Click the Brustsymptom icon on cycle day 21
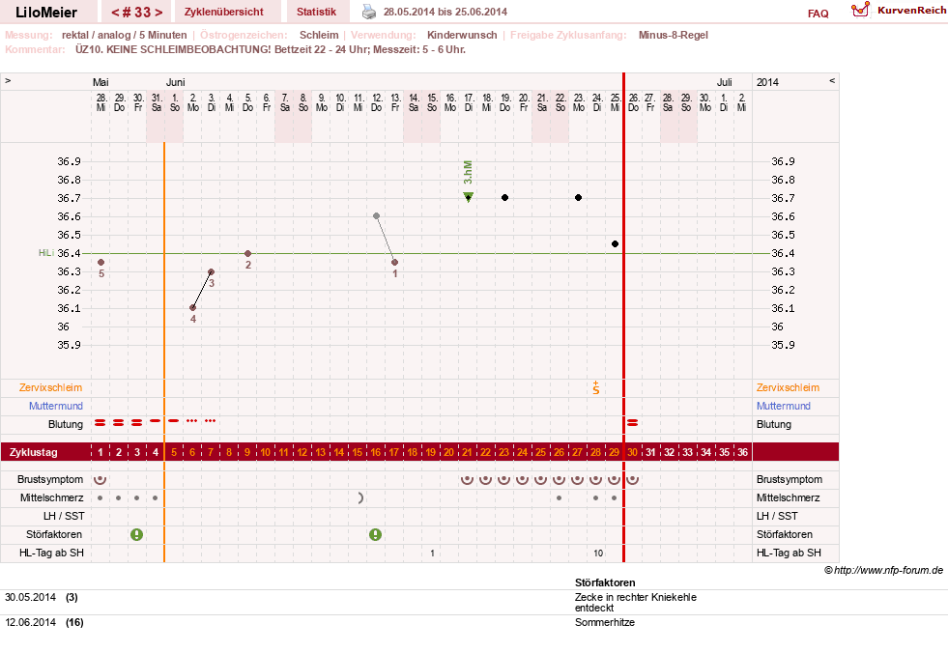The image size is (948, 653). 468,479
